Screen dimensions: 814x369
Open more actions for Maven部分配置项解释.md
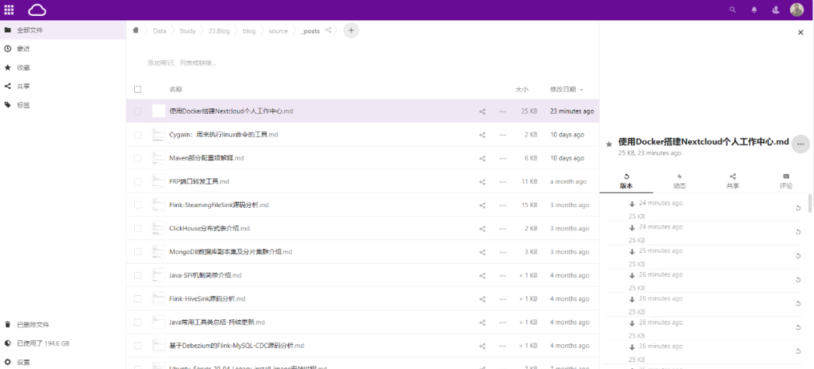click(x=503, y=158)
